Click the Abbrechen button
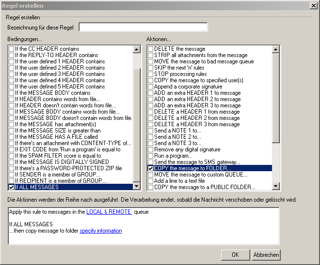This screenshot has height=265, width=320. pos(266,255)
